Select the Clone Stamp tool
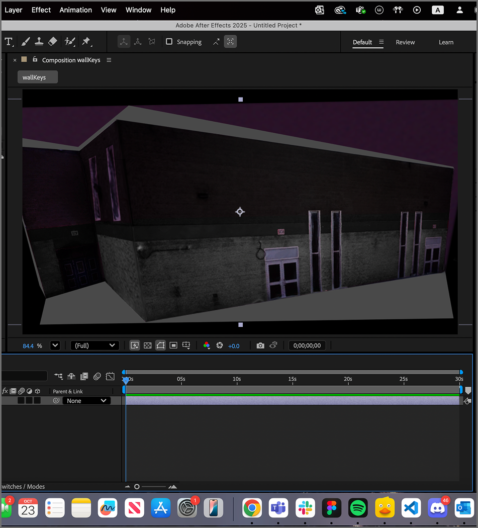478x528 pixels. tap(39, 41)
